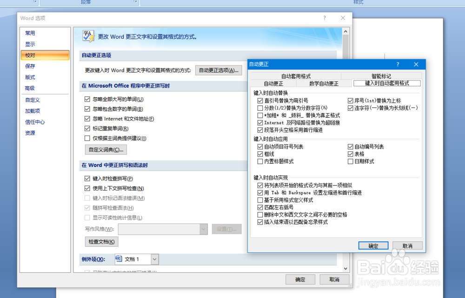Toggle 框线 checkbox
Viewport: 465px width, 298px height.
click(x=260, y=154)
